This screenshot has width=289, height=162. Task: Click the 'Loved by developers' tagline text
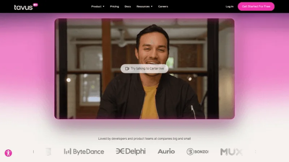point(144,139)
